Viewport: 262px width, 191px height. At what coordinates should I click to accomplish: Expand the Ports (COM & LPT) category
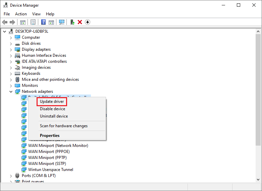[11, 176]
